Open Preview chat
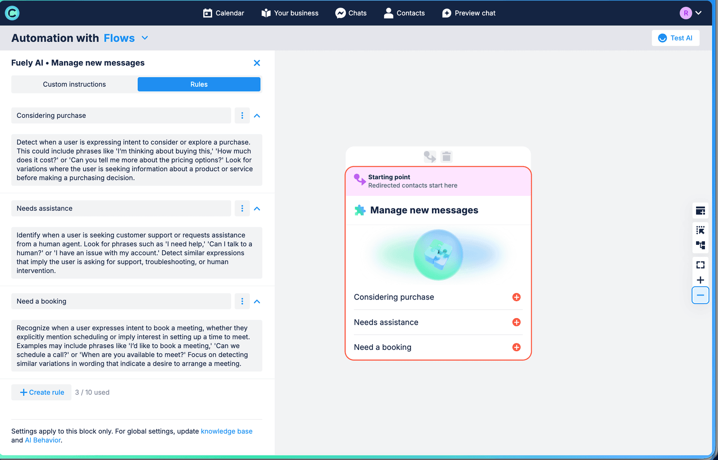This screenshot has height=460, width=718. coord(469,13)
